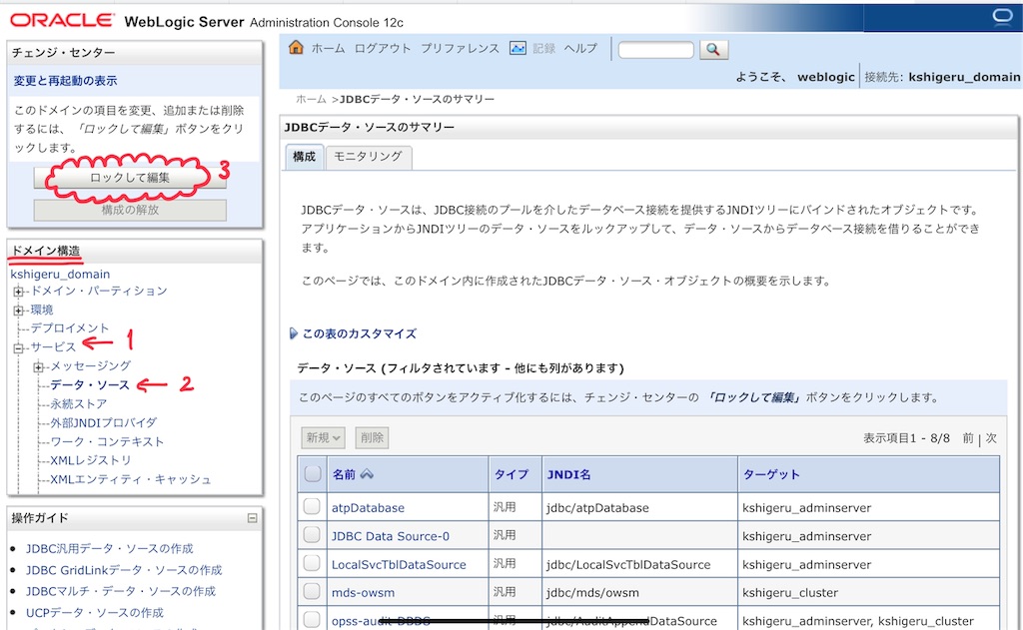Screen dimensions: 1023x630
Task: Click the sort arrow next to 名前
Action: [367, 474]
